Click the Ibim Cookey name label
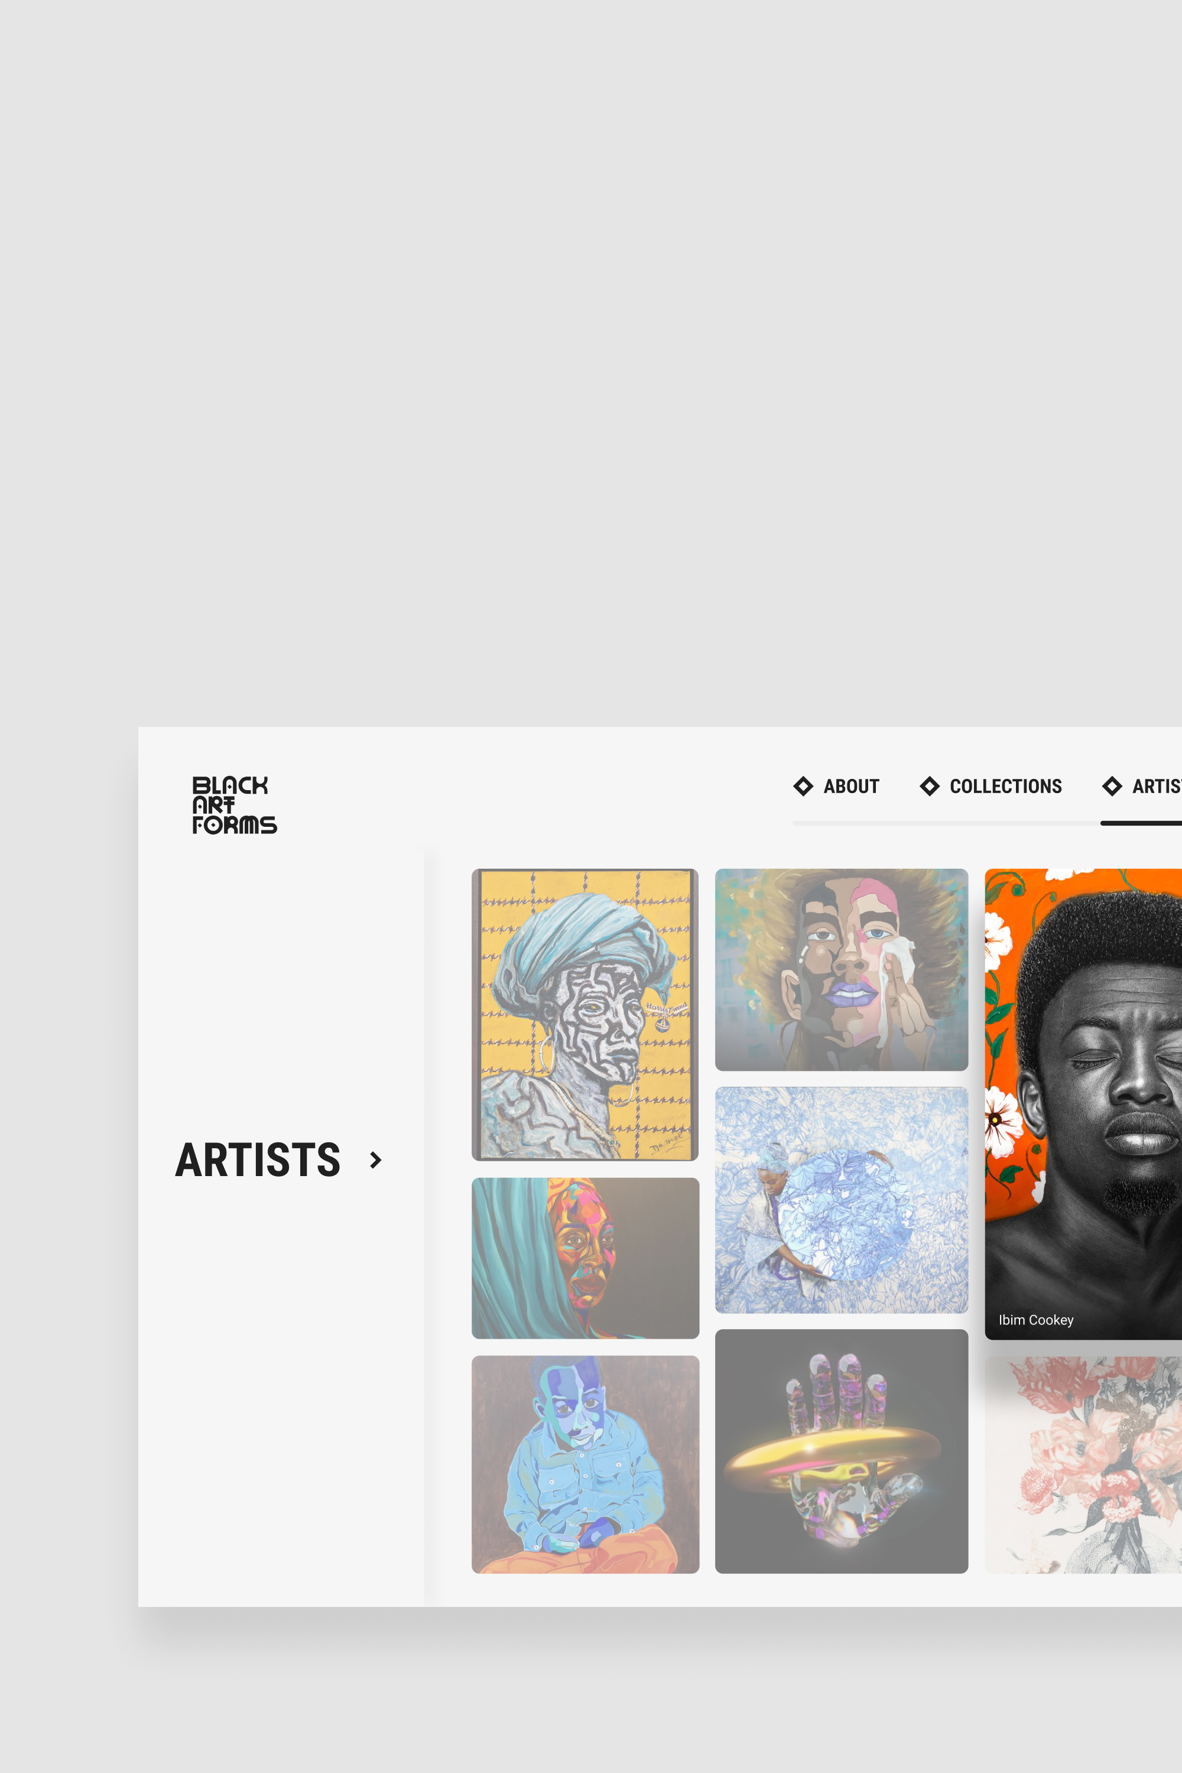The height and width of the screenshot is (1773, 1182). [1036, 1319]
